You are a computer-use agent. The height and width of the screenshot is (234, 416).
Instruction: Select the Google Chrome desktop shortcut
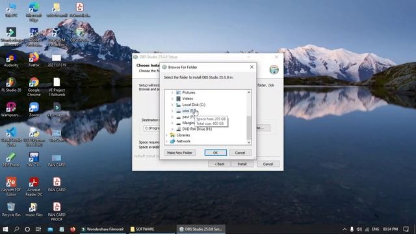[x=34, y=87]
